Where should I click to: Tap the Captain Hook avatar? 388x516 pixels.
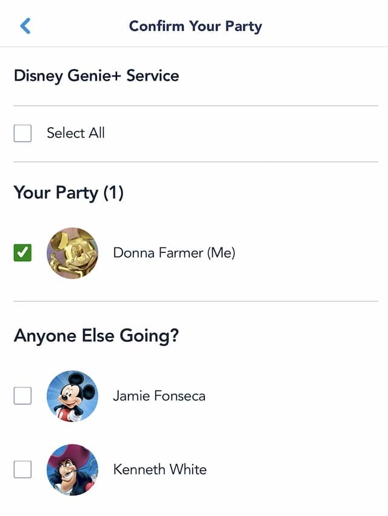click(72, 469)
